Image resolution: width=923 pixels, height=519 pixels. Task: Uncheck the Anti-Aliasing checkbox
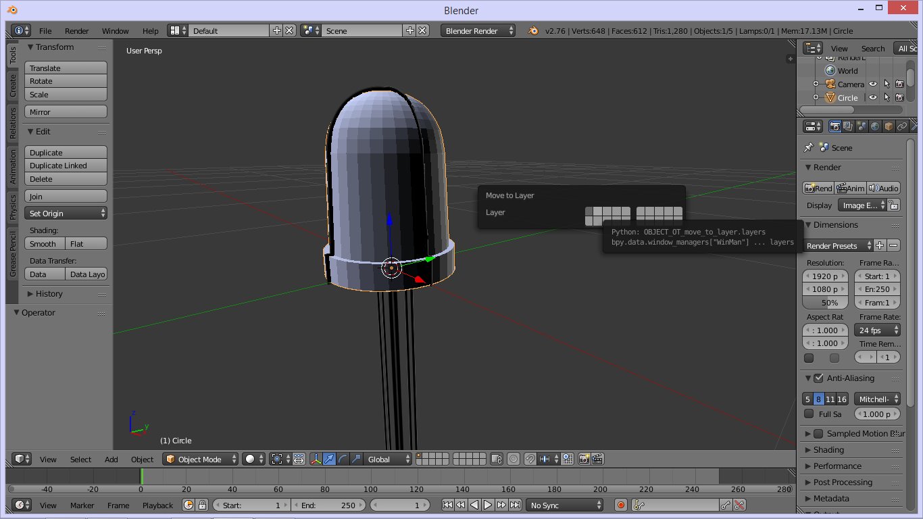click(x=818, y=378)
